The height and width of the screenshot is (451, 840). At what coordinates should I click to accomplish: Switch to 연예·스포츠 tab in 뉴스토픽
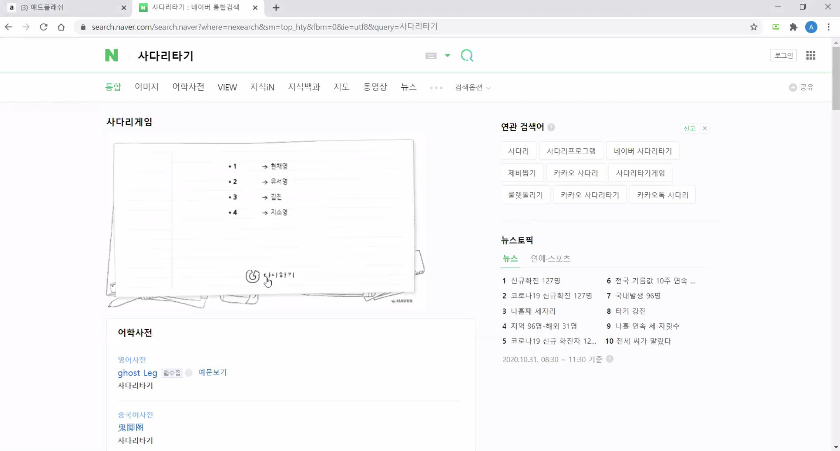pos(551,259)
